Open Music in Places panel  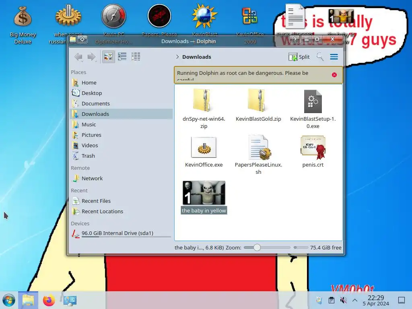121,125
